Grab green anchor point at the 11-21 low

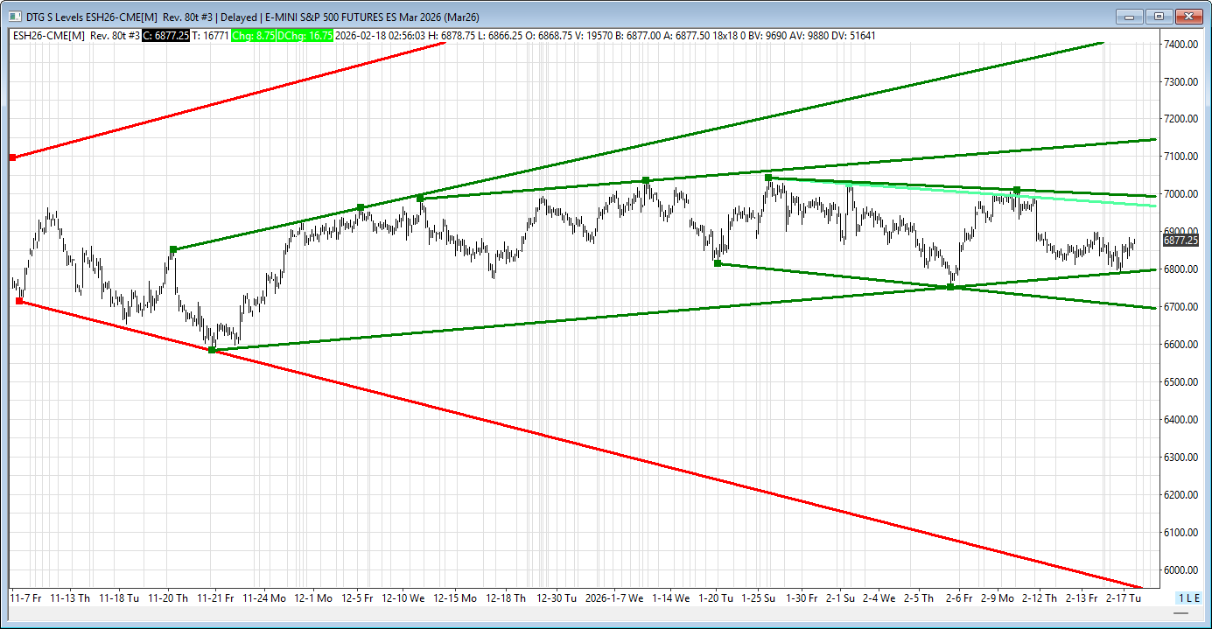coord(212,350)
